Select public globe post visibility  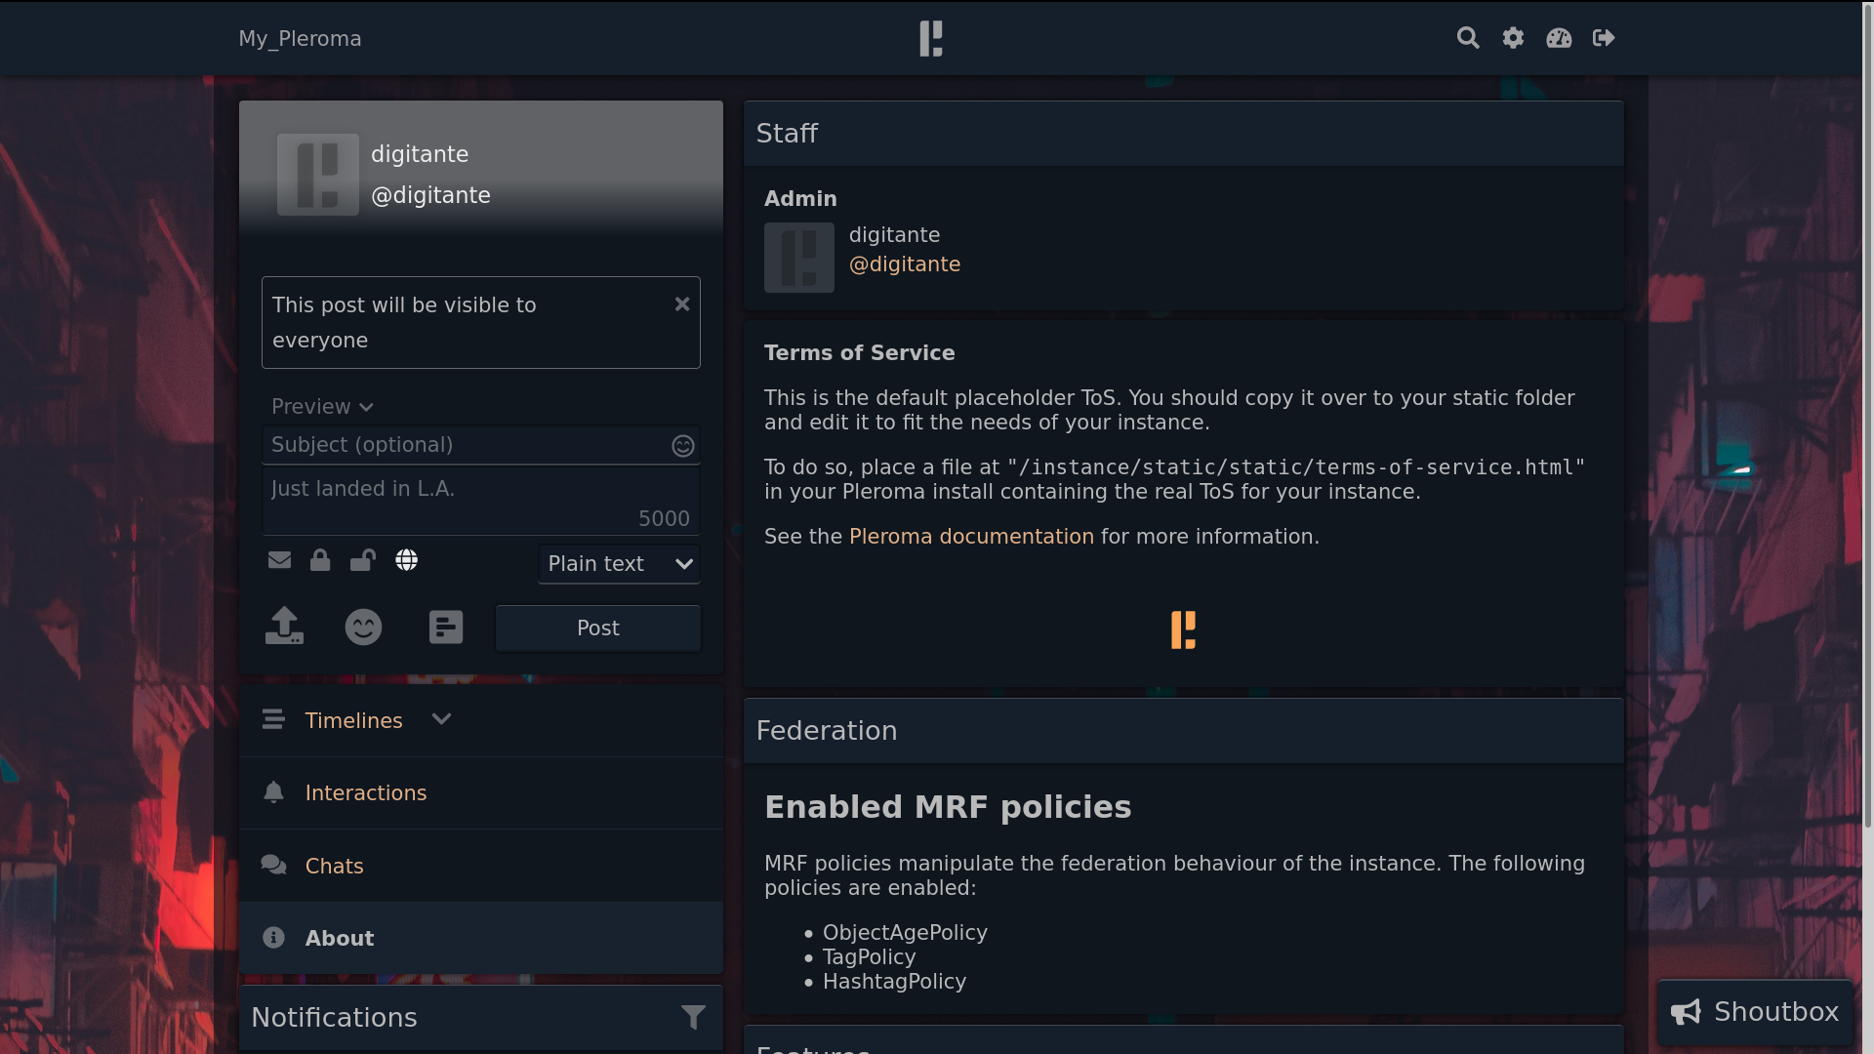click(406, 560)
